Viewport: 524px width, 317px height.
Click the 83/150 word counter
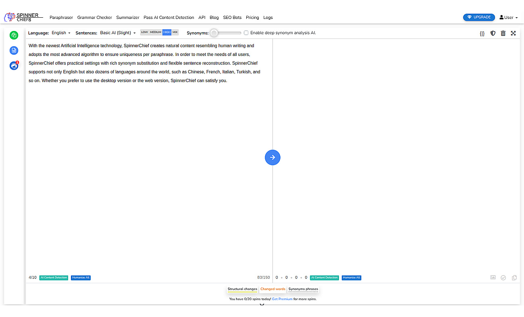point(264,278)
